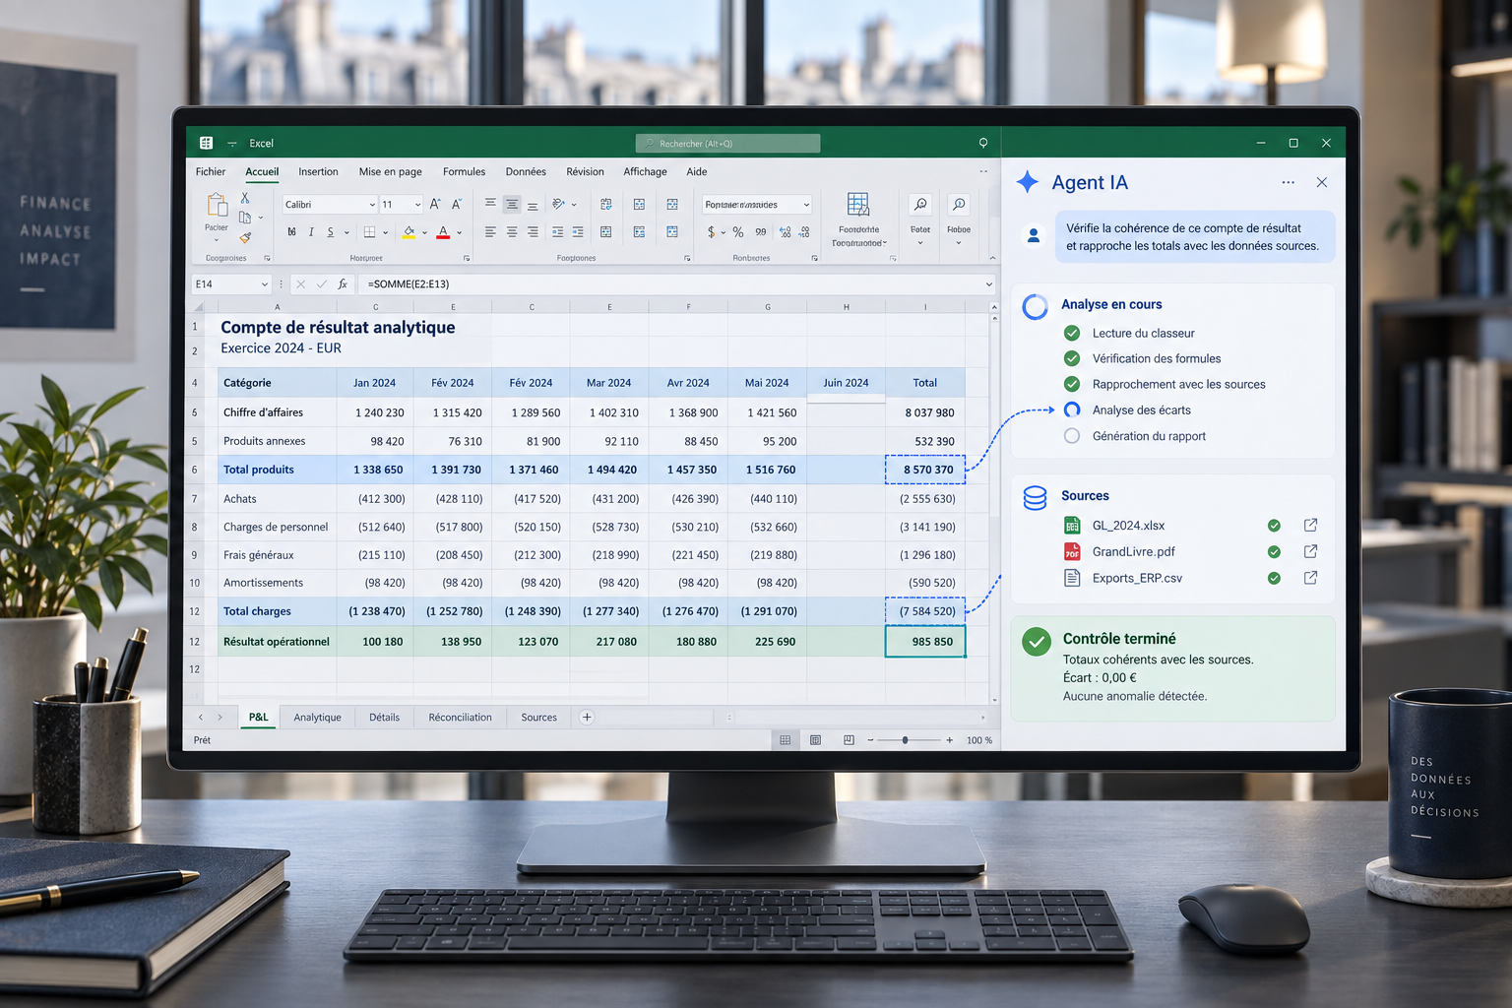Image resolution: width=1512 pixels, height=1008 pixels.
Task: Click the Vérification des formules green checkmark
Action: 1072,359
